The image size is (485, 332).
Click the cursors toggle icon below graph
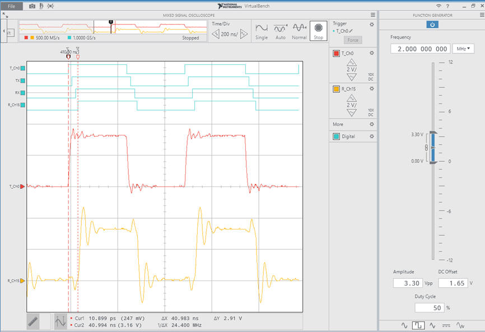[60, 322]
